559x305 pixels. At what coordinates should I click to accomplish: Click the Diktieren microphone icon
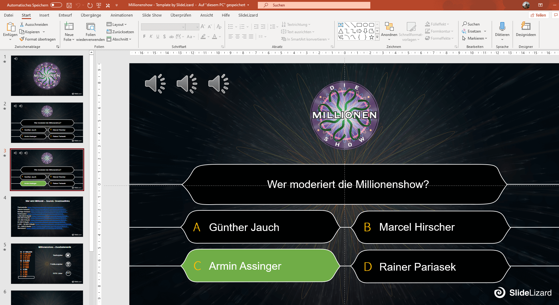pos(502,26)
